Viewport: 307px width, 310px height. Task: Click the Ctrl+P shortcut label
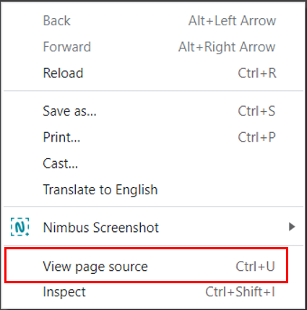click(x=256, y=137)
